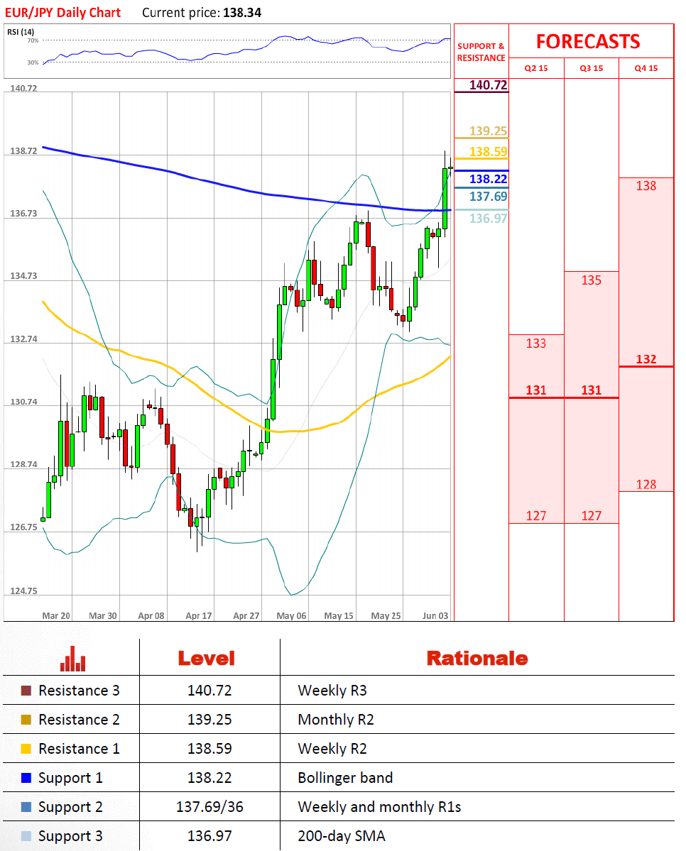Click the Apr 17 date on x-axis

click(199, 616)
